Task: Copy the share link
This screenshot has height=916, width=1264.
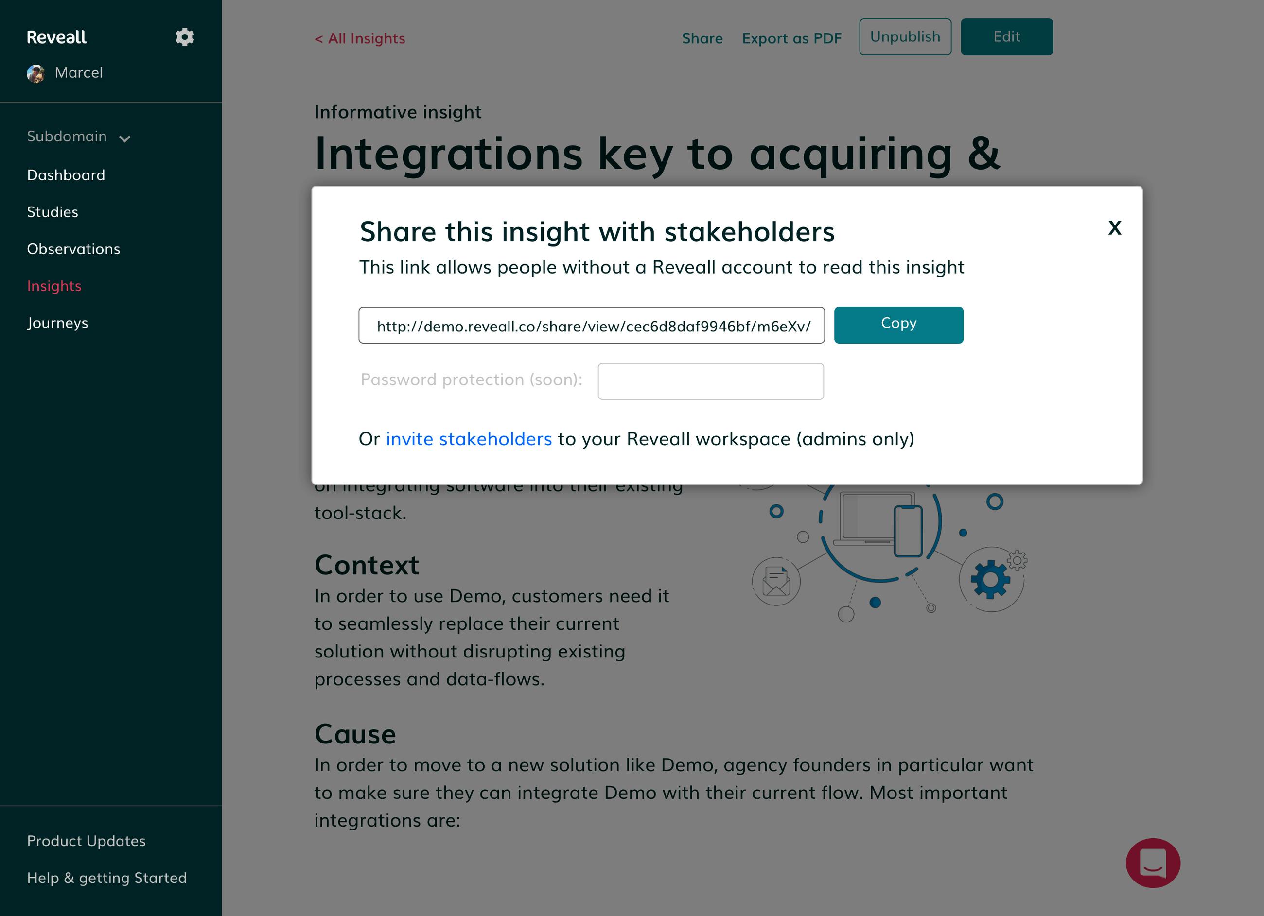Action: point(898,325)
